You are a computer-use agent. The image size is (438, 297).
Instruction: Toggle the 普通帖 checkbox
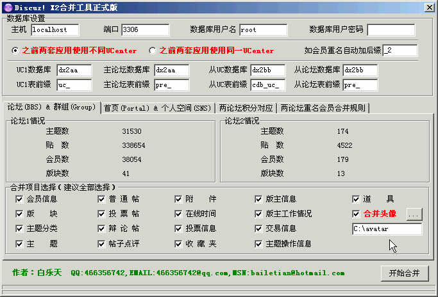tap(101, 199)
